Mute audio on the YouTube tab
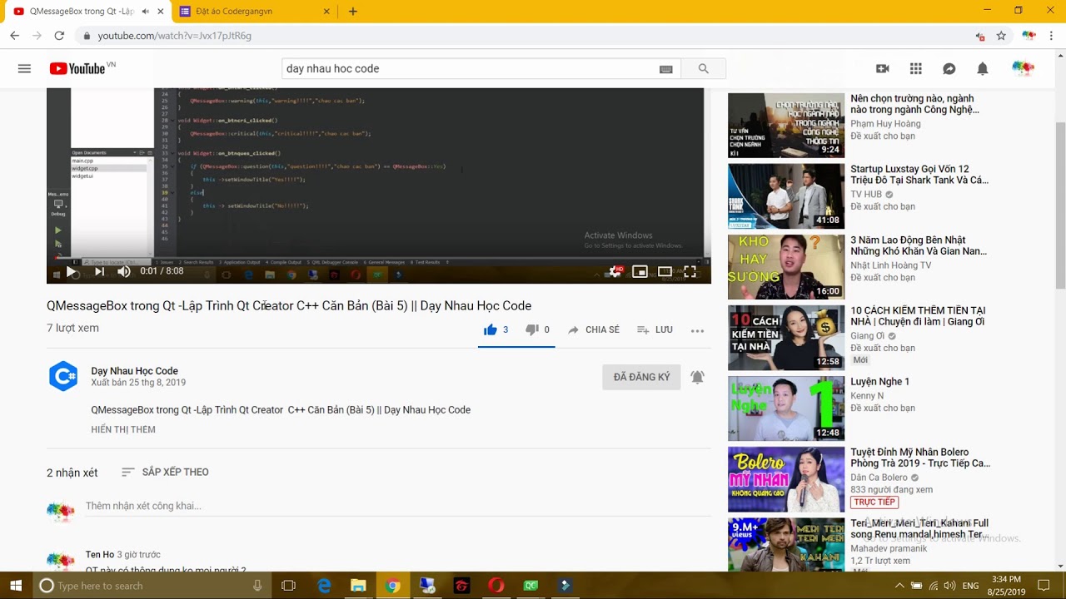 [146, 12]
